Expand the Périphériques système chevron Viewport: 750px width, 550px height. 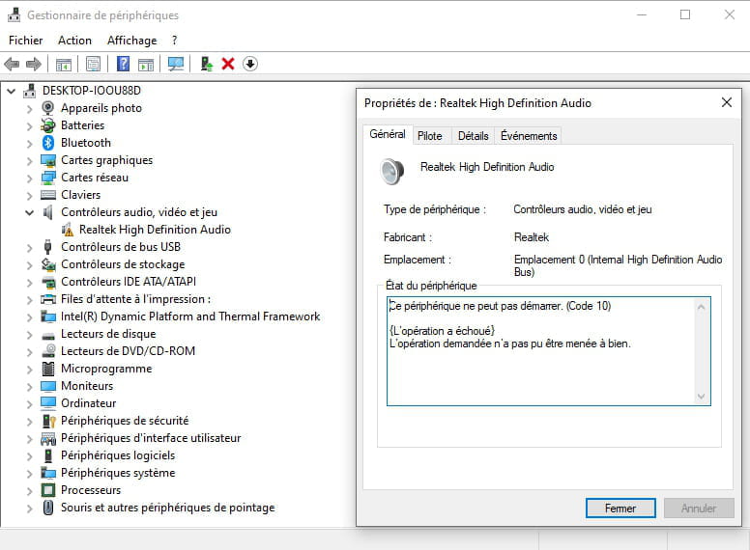29,473
